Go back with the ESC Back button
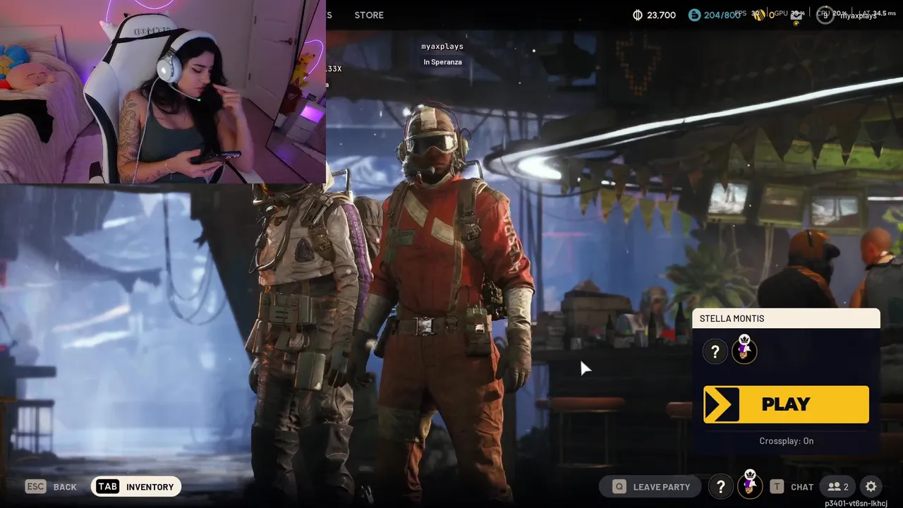This screenshot has height=508, width=903. (x=51, y=487)
